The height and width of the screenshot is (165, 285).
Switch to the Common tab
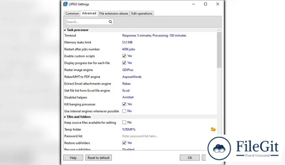(x=72, y=13)
